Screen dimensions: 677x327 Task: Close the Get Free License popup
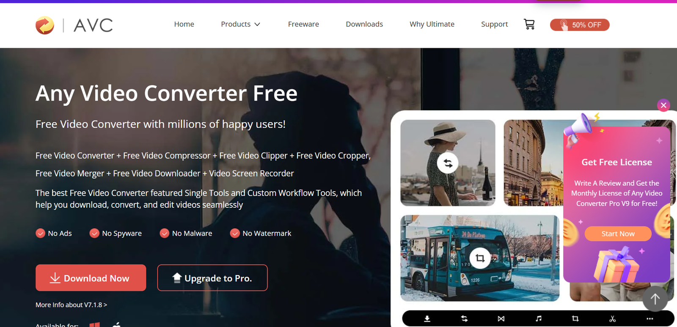click(x=663, y=105)
